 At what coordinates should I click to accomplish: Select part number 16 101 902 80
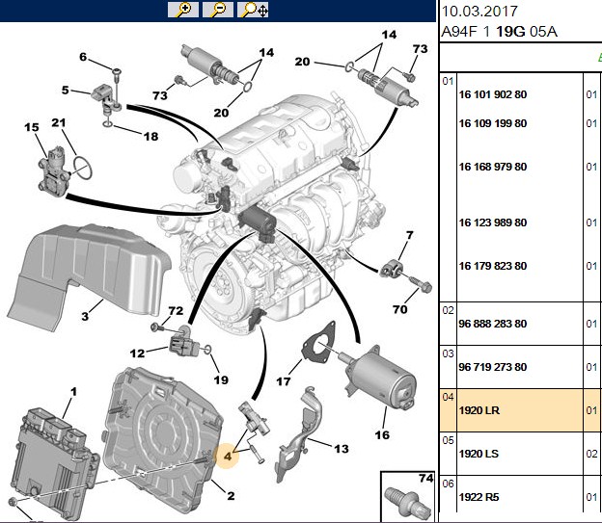point(493,94)
